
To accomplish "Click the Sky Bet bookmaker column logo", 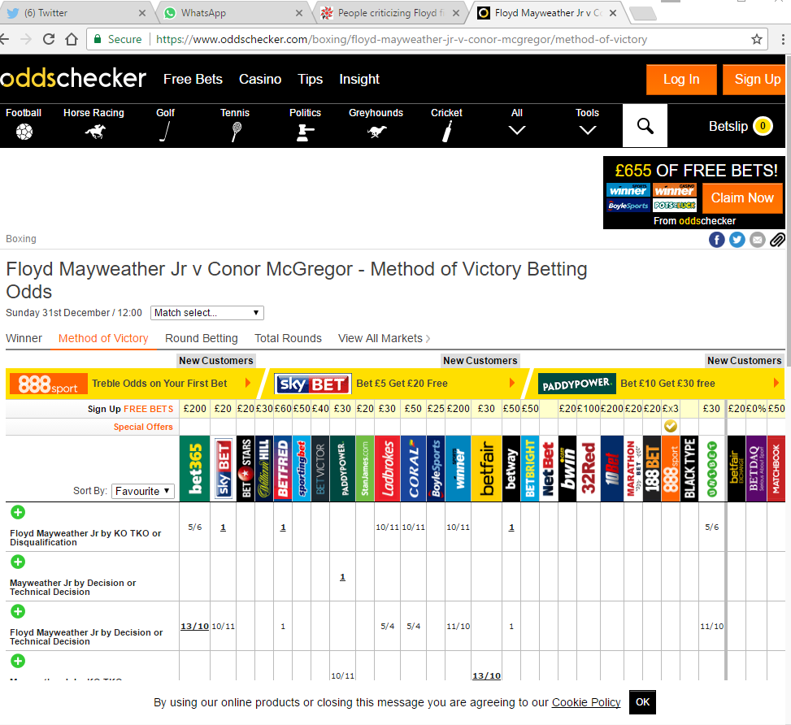I will click(223, 469).
